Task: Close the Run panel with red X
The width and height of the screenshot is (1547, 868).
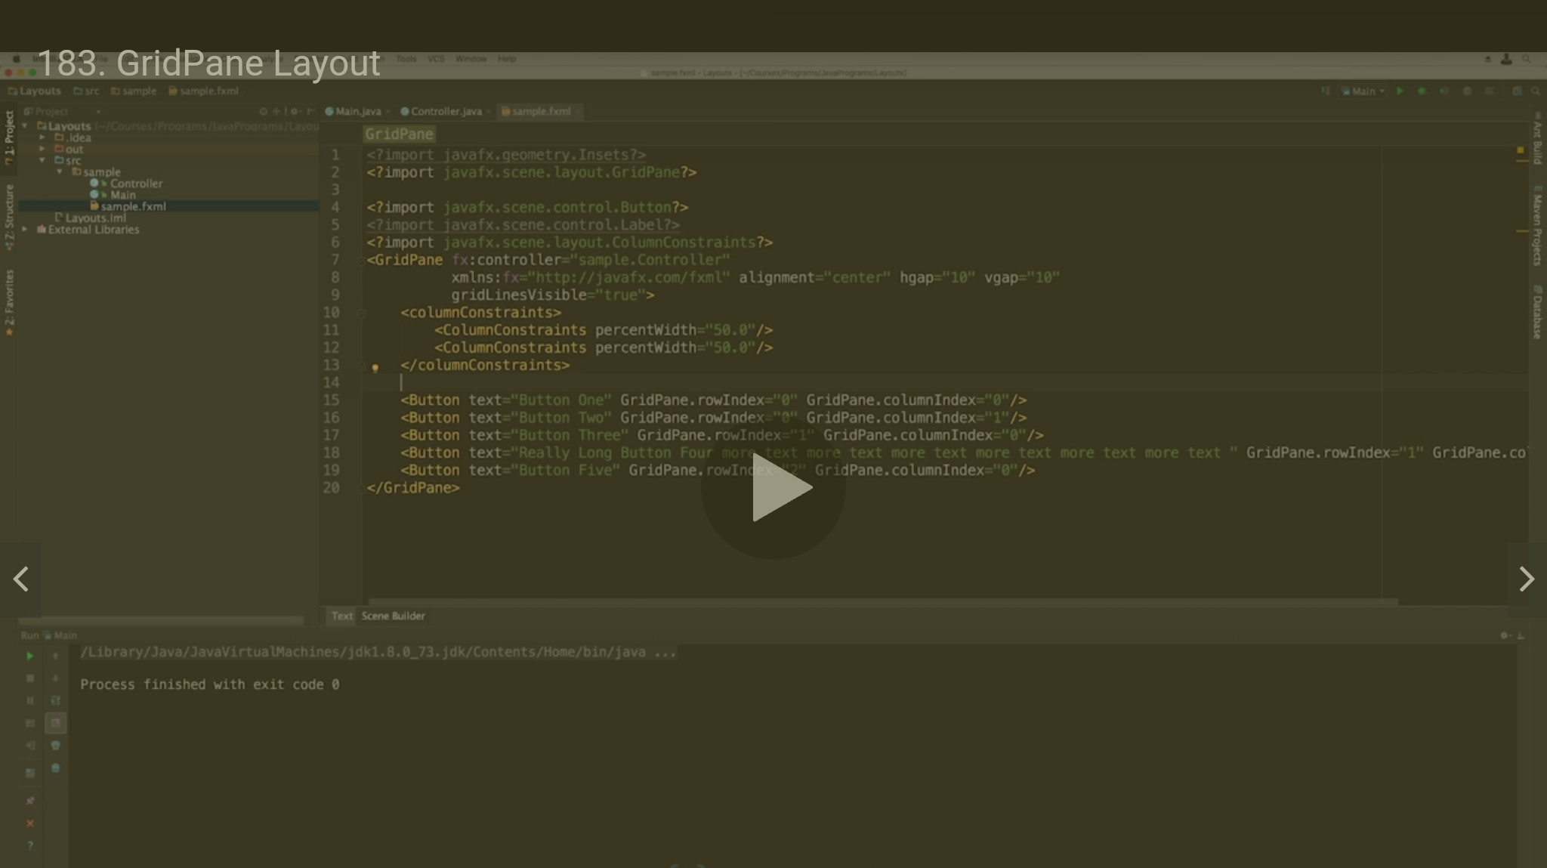Action: [30, 823]
